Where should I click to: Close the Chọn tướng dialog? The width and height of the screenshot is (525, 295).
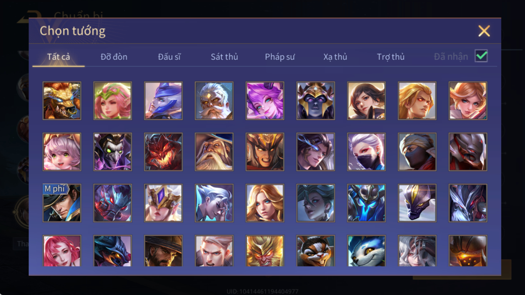(x=484, y=31)
